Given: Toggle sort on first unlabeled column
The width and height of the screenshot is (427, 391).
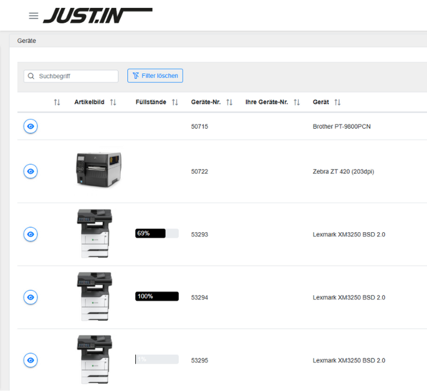Looking at the screenshot, I should coord(57,102).
